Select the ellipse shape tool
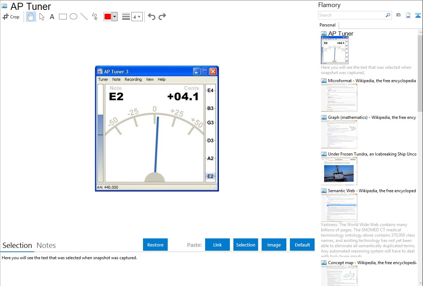423x286 pixels. [x=73, y=17]
